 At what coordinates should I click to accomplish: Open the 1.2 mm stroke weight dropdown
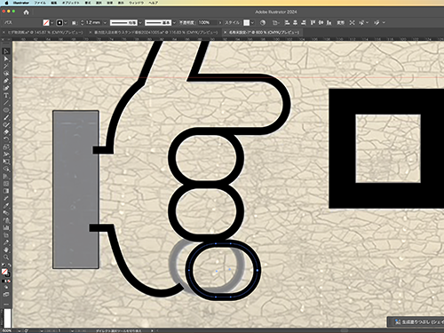(105, 22)
